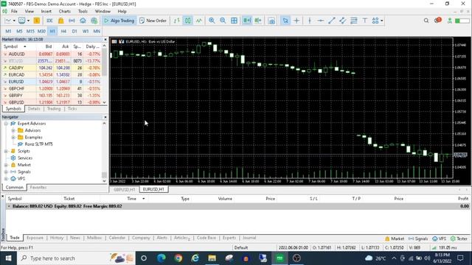Take a chart screenshot with camera icon

pyautogui.click(x=271, y=21)
